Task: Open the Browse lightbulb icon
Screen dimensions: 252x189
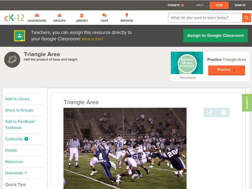Action: (x=127, y=15)
